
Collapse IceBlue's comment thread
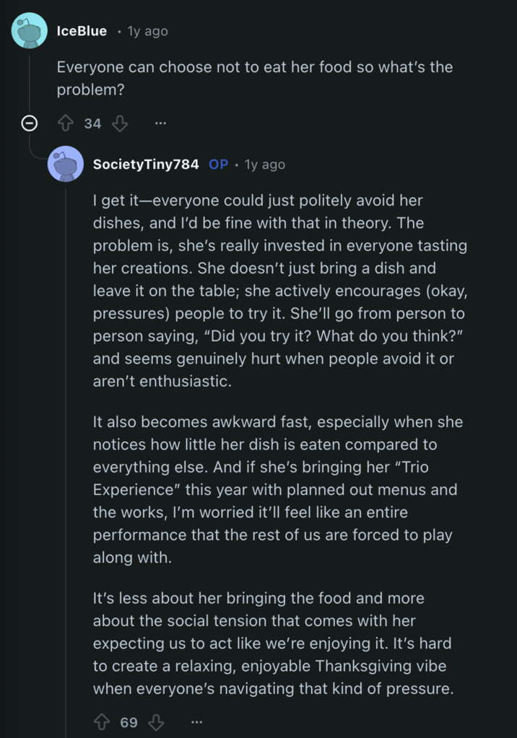click(28, 123)
